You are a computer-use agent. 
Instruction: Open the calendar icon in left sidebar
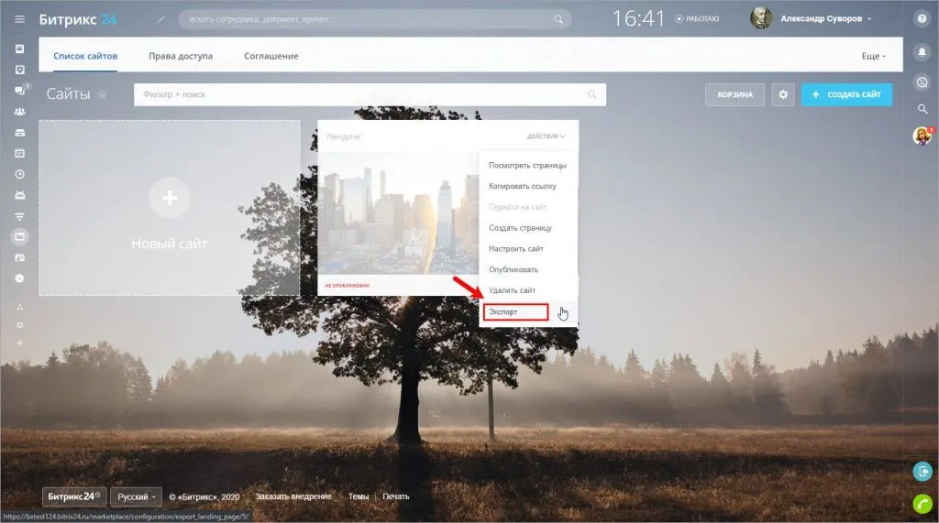coord(19,153)
